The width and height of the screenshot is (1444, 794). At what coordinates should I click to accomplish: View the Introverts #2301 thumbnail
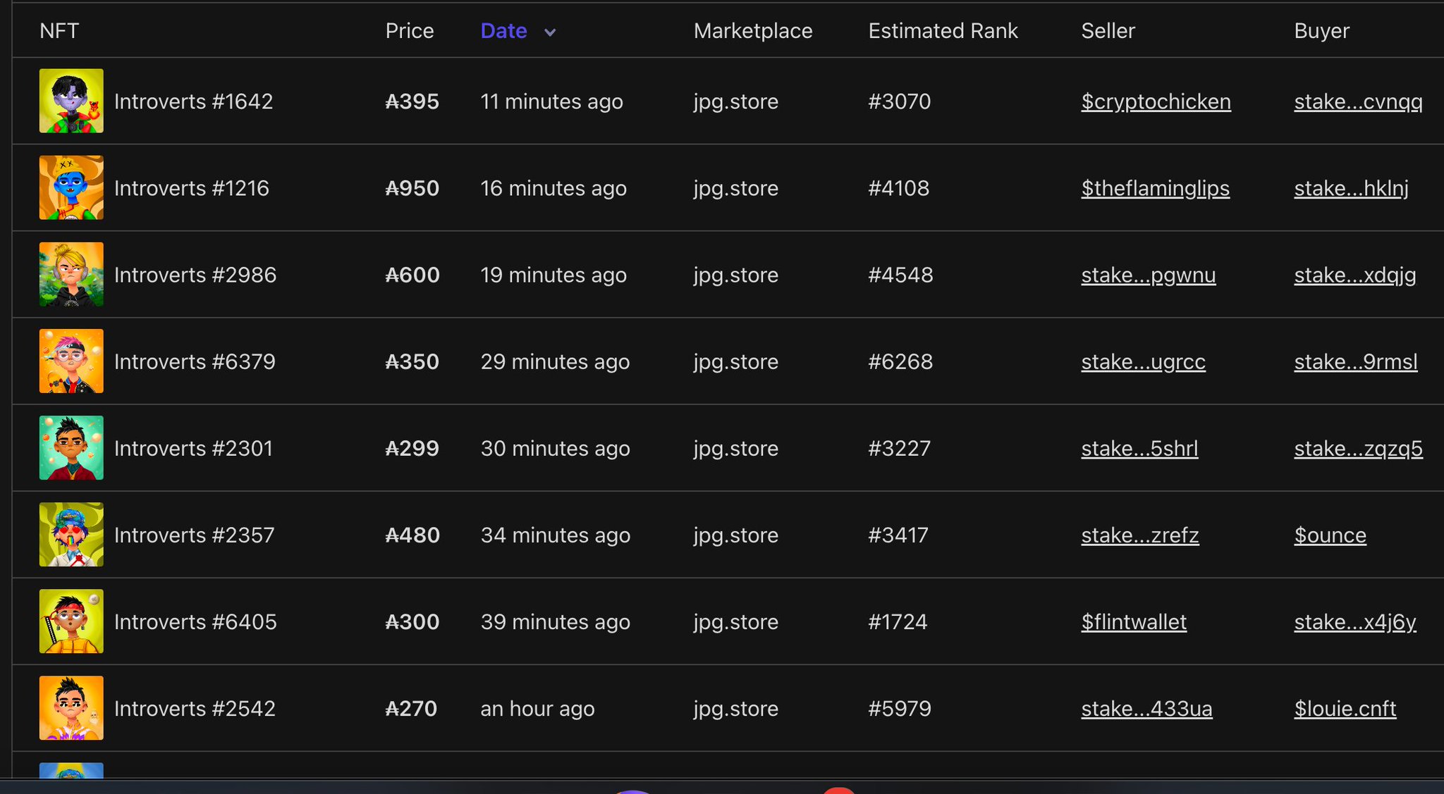71,447
